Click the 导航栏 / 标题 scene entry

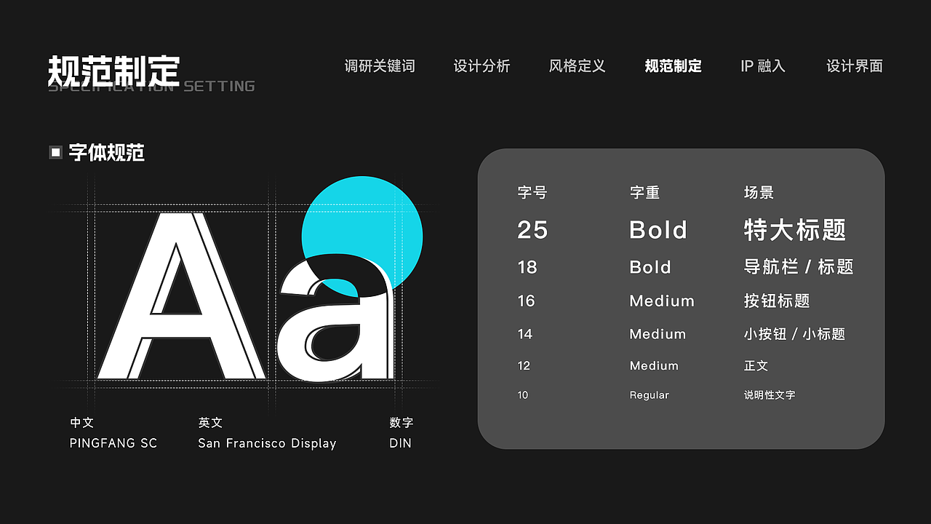[x=798, y=267]
